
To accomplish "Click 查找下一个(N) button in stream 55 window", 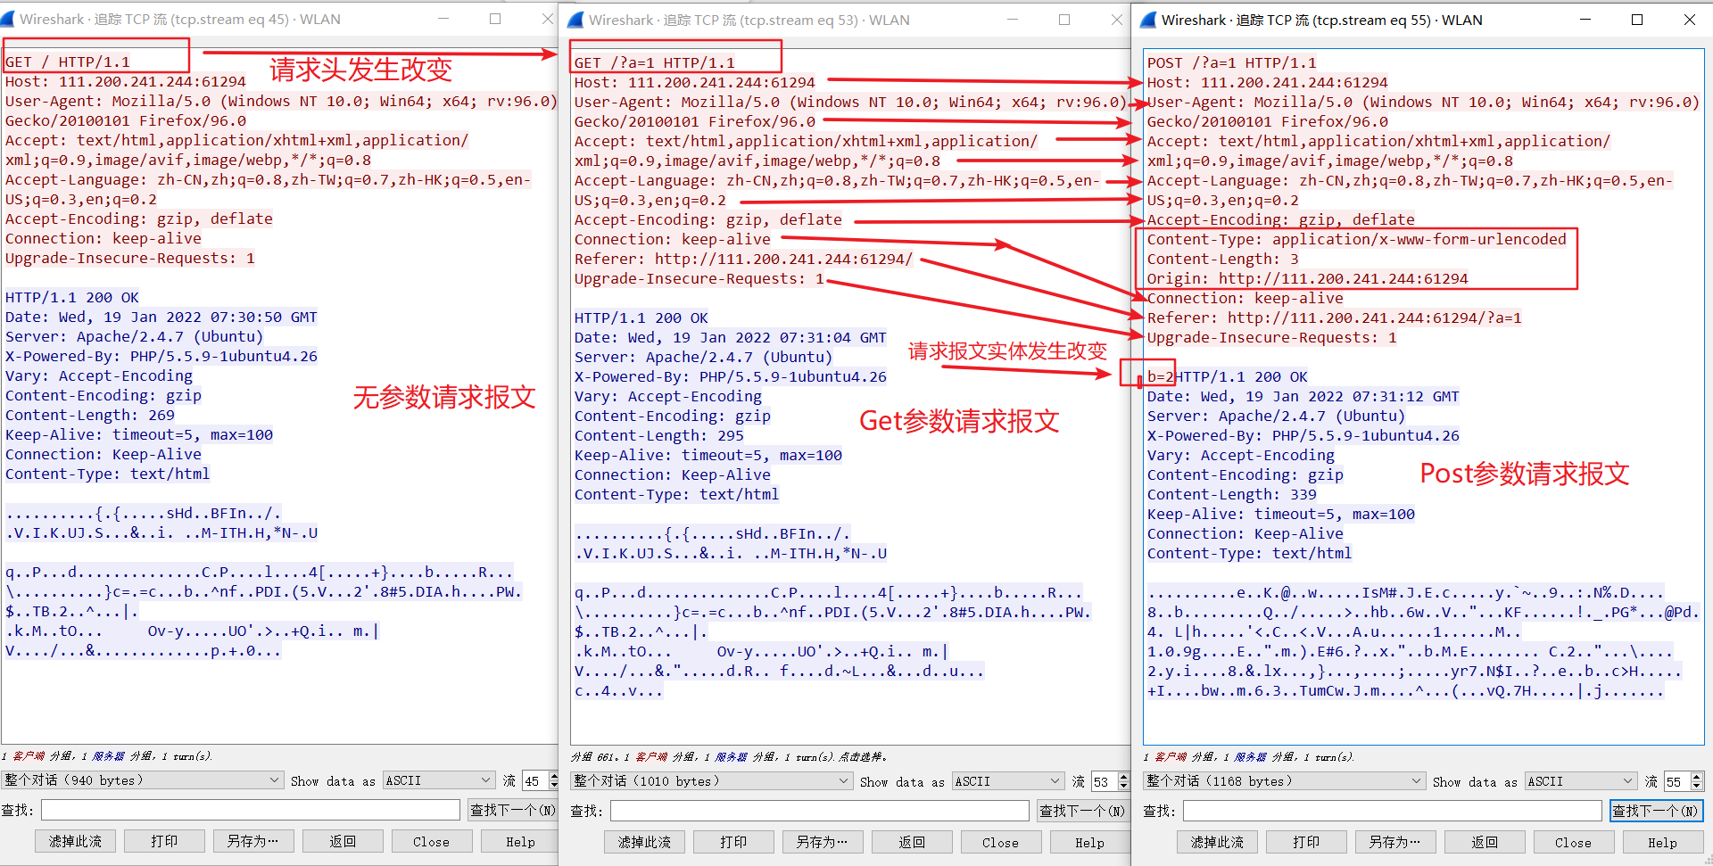I will tap(1656, 811).
